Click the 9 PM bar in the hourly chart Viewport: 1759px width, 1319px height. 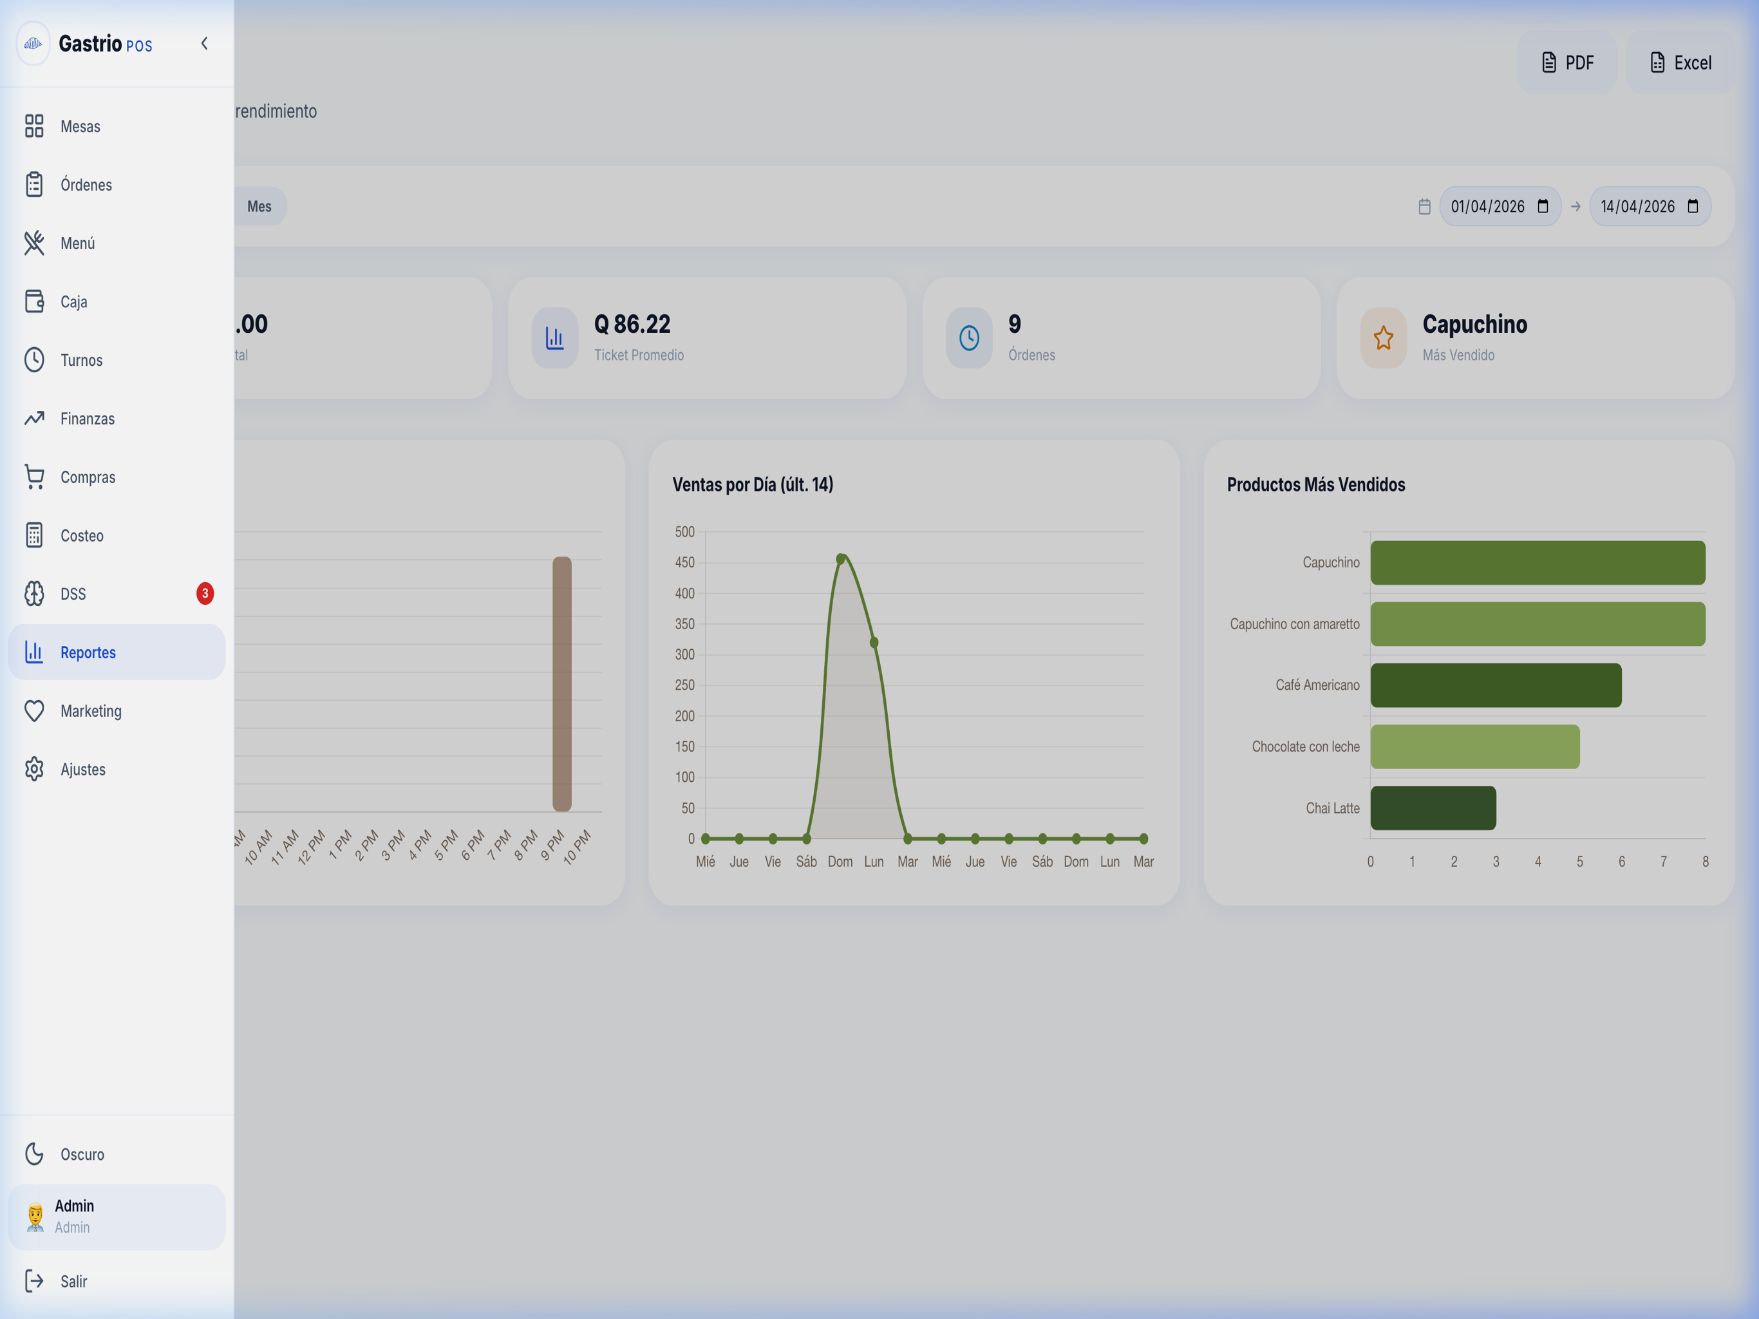(x=562, y=684)
